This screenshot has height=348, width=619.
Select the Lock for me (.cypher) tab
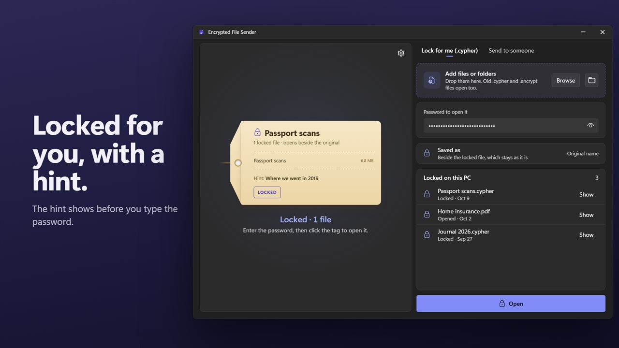(449, 50)
